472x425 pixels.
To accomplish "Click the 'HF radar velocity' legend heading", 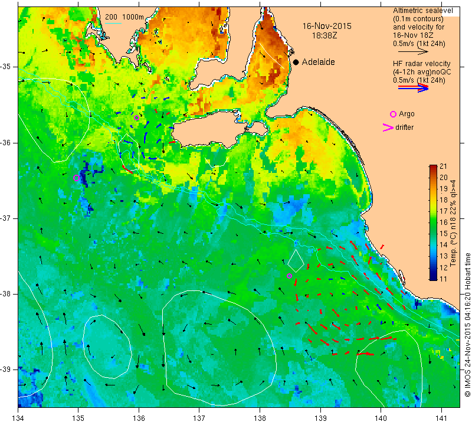I will [421, 64].
